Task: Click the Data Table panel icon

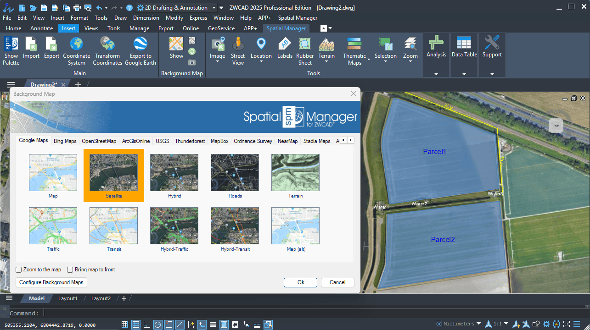Action: pyautogui.click(x=464, y=42)
